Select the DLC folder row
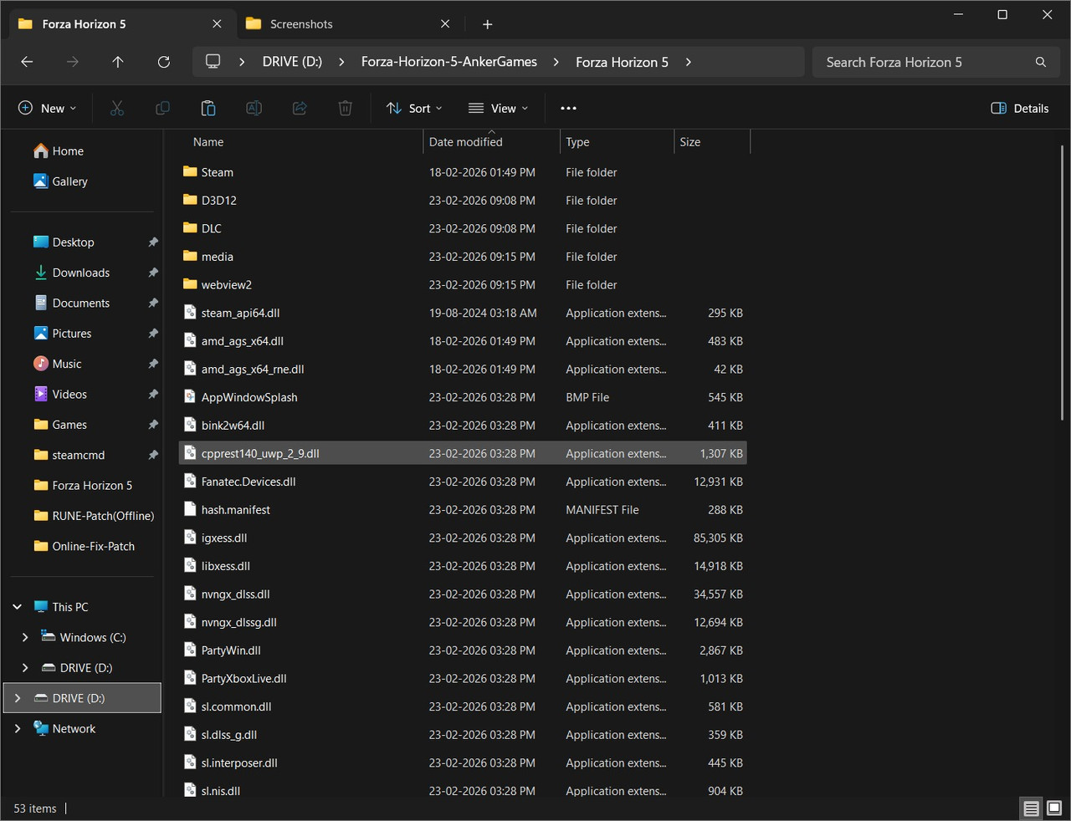 pos(463,228)
